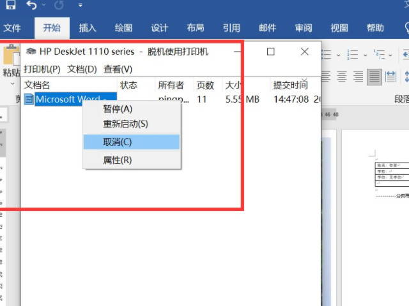Open the 视图 ribbon tab

pyautogui.click(x=339, y=27)
